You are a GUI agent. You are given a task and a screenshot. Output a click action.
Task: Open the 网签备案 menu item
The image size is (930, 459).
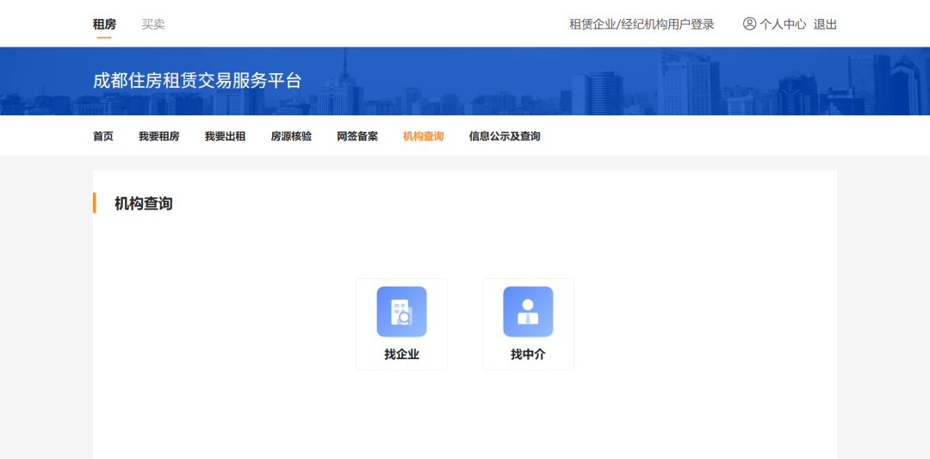pyautogui.click(x=357, y=136)
